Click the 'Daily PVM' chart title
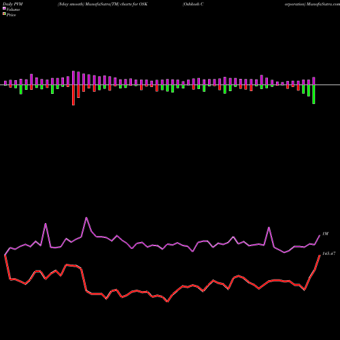340x340 pixels. point(13,4)
